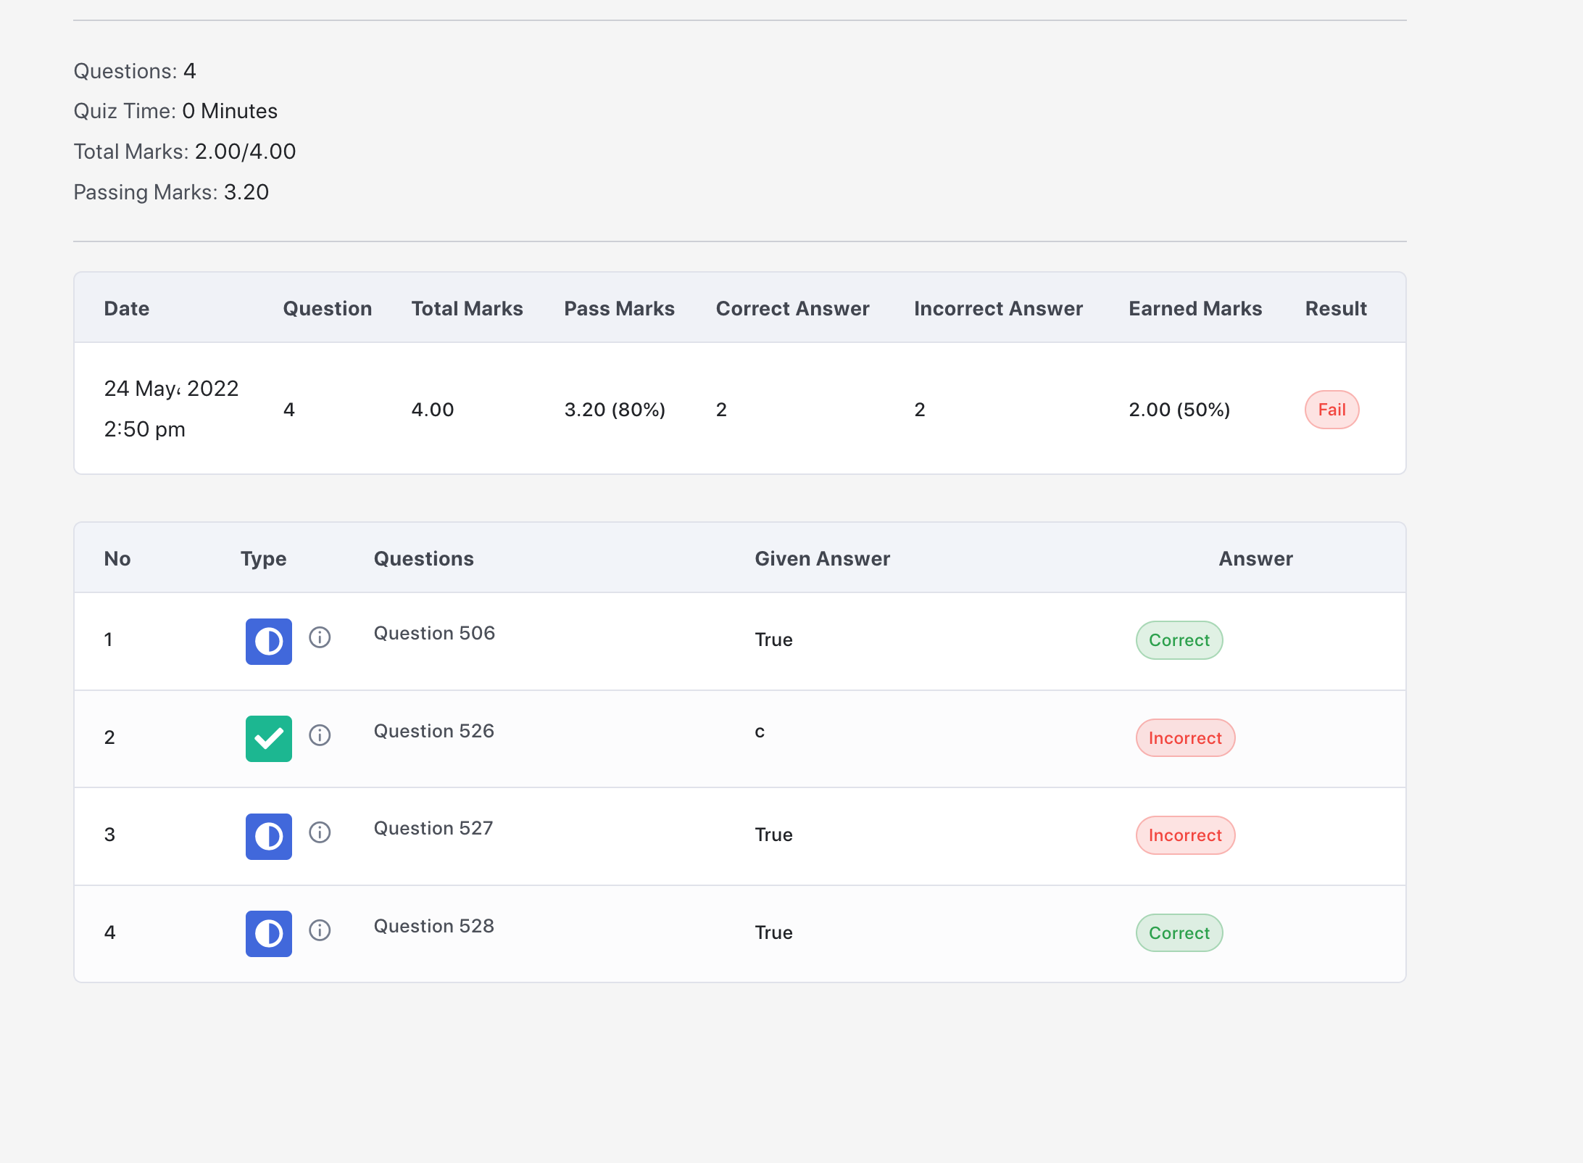Click the Correct badge for Question 528
Screen dimensions: 1583x1163
coord(1179,933)
